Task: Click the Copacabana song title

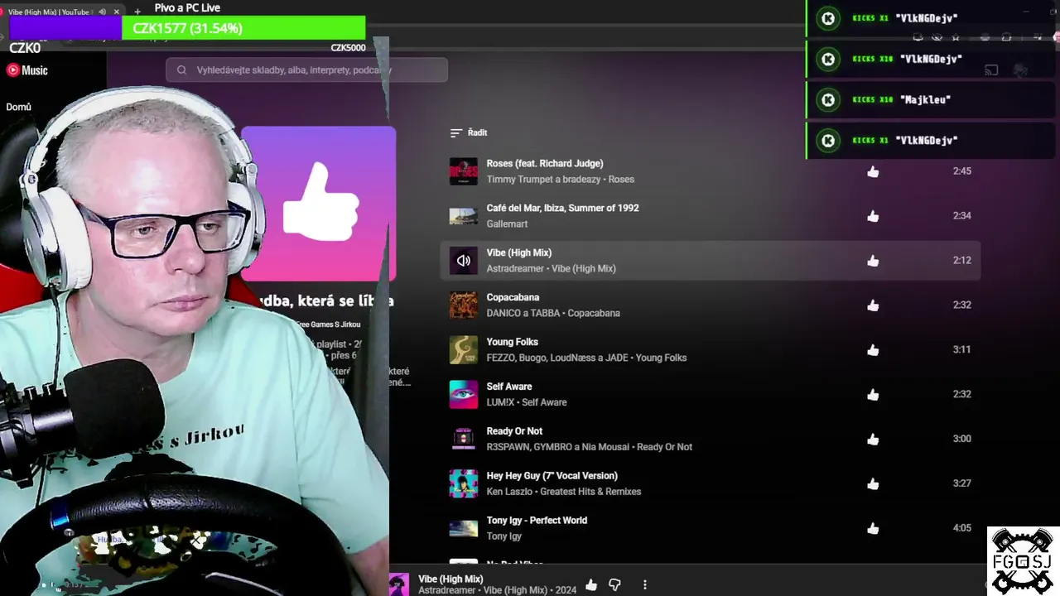Action: pos(513,298)
